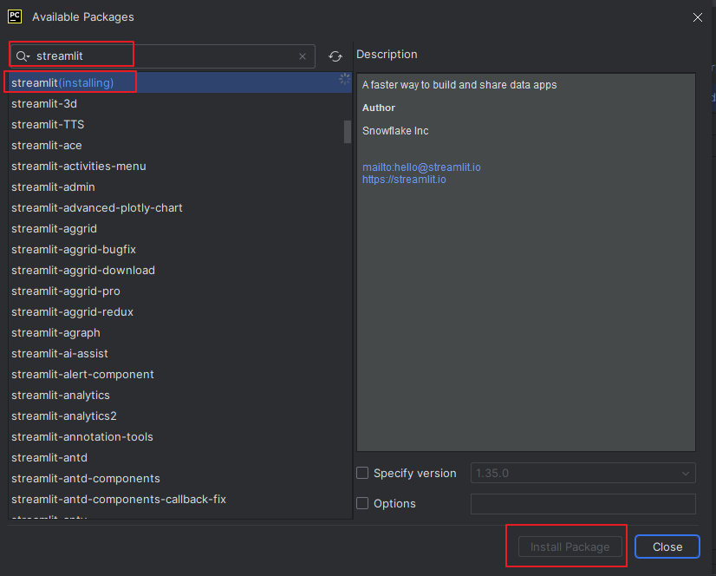Click the Specify version label

coord(414,473)
